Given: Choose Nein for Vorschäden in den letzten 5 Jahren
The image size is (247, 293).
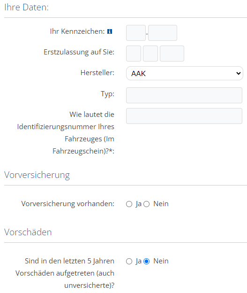Looking at the screenshot, I should click(x=146, y=261).
